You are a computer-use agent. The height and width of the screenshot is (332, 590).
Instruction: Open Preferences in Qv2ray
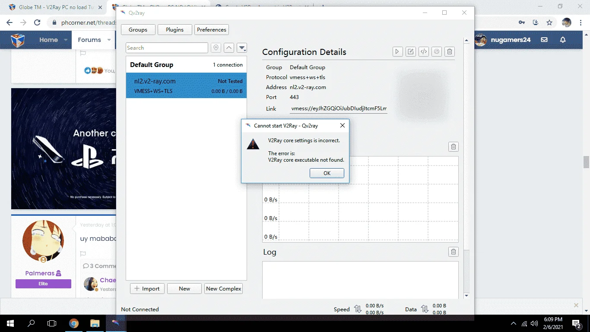coord(212,30)
